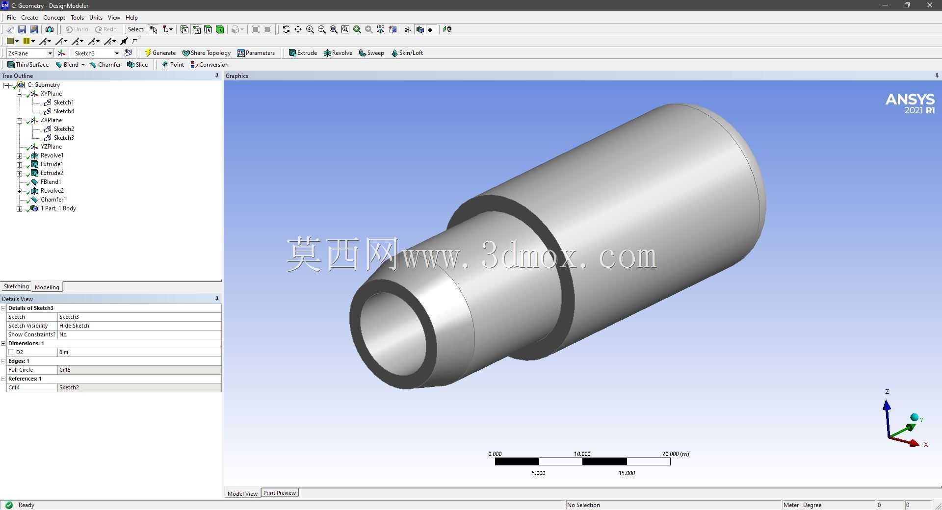Click the image capture camera icon

click(x=49, y=29)
